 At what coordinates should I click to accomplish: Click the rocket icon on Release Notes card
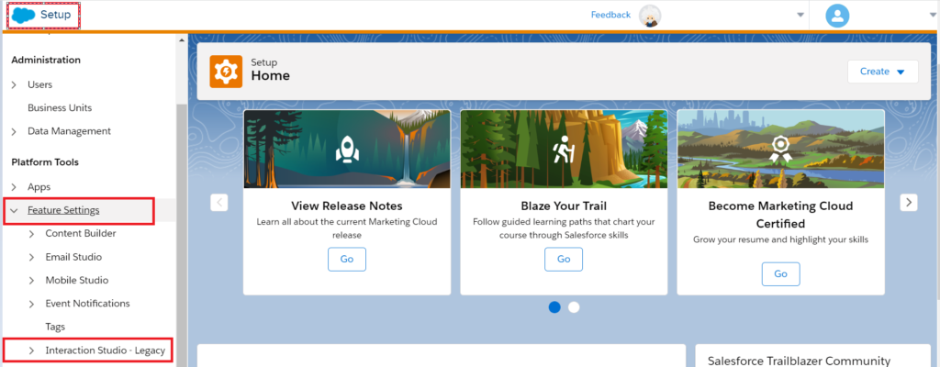(x=347, y=149)
